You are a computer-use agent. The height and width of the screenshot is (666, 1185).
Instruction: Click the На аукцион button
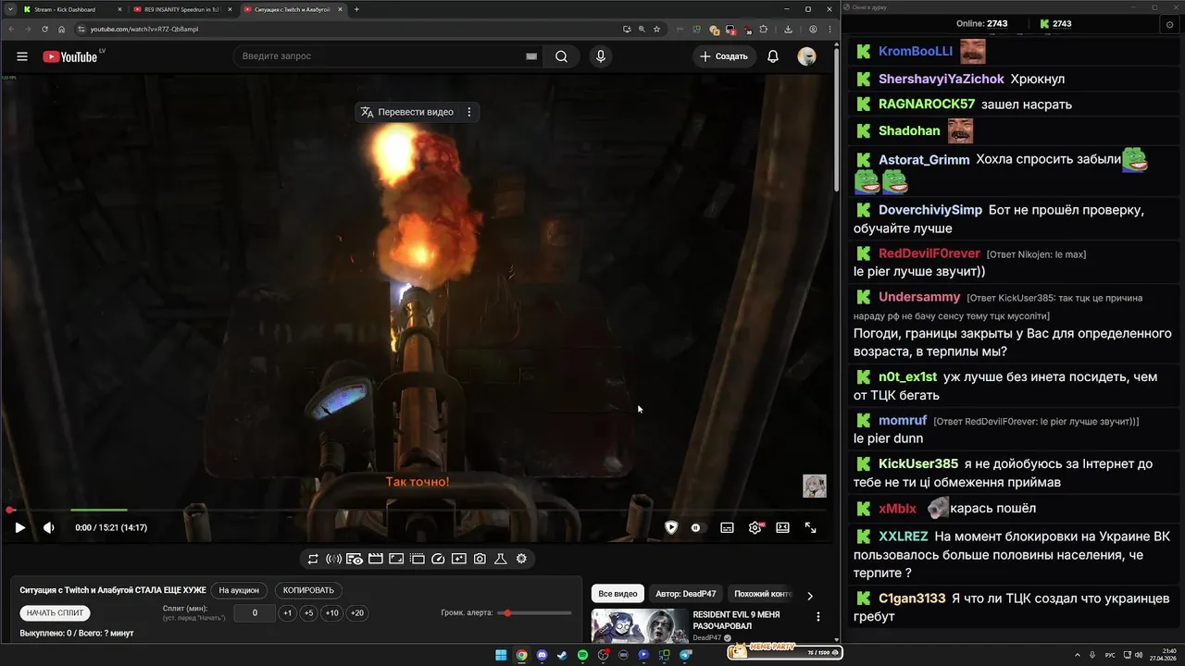click(240, 590)
